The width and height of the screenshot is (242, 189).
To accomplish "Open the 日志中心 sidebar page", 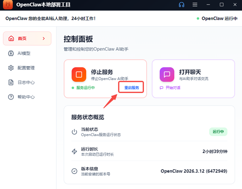I will click(27, 82).
